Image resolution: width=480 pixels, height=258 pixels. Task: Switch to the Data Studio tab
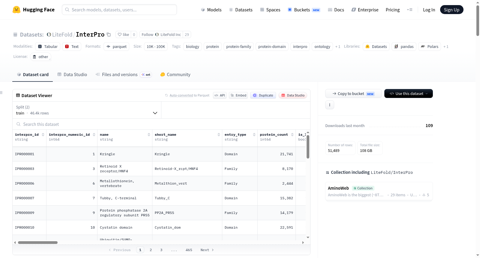click(72, 75)
